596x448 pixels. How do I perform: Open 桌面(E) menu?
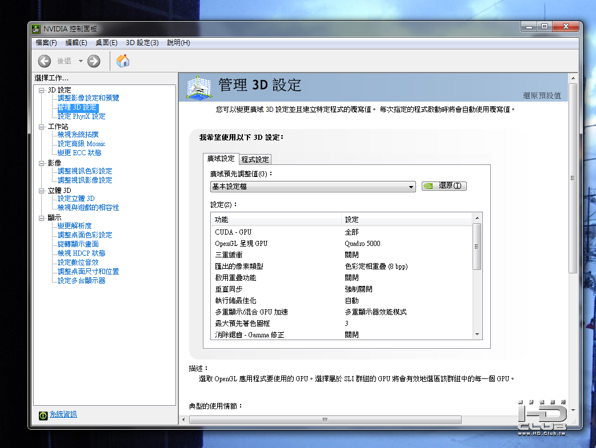point(106,43)
